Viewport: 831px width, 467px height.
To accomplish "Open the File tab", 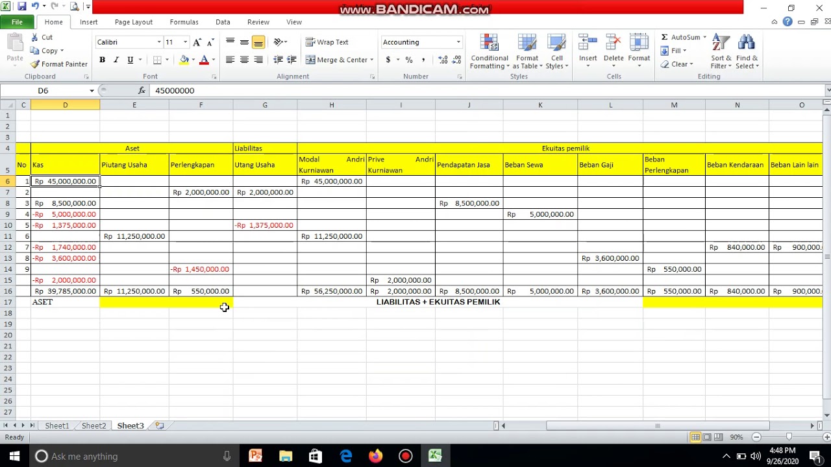I will 17,22.
